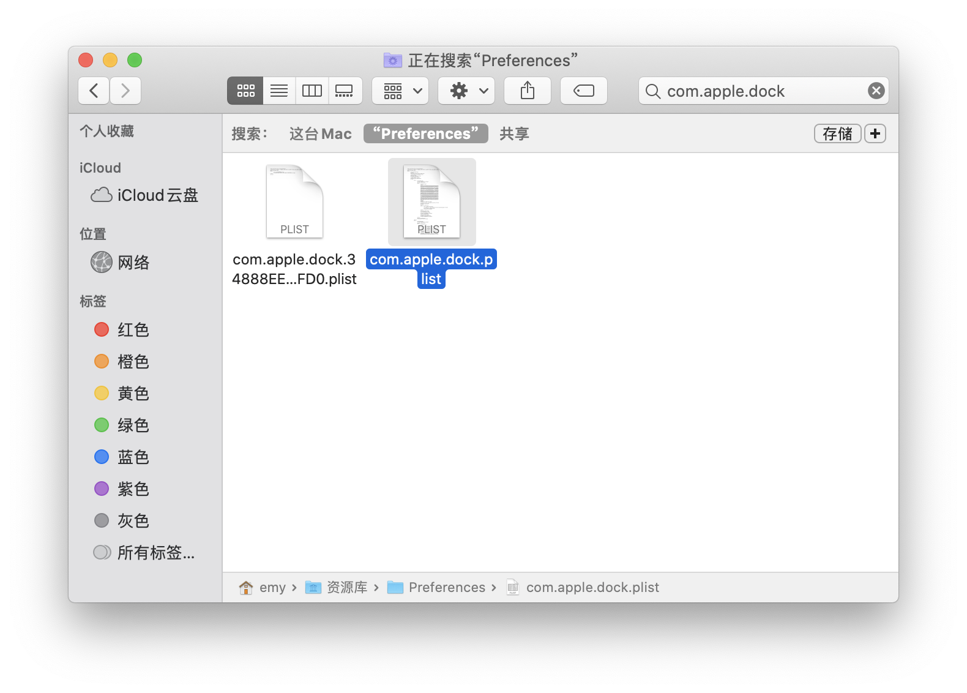The height and width of the screenshot is (693, 967).
Task: Click the com.apple.dock search field
Action: pyautogui.click(x=764, y=91)
